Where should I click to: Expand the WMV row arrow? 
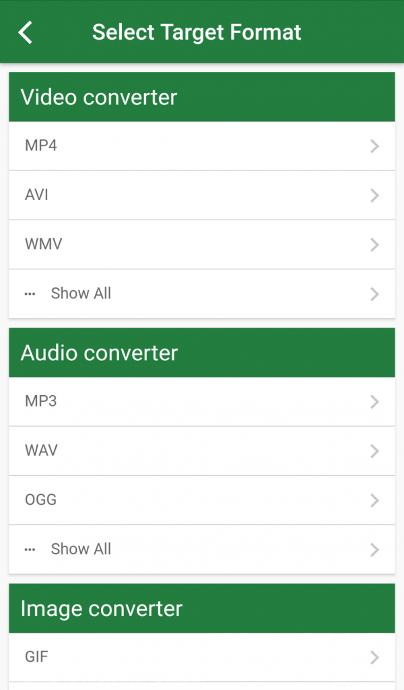coord(375,244)
